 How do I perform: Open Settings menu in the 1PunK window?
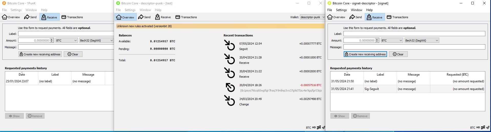[16, 10]
